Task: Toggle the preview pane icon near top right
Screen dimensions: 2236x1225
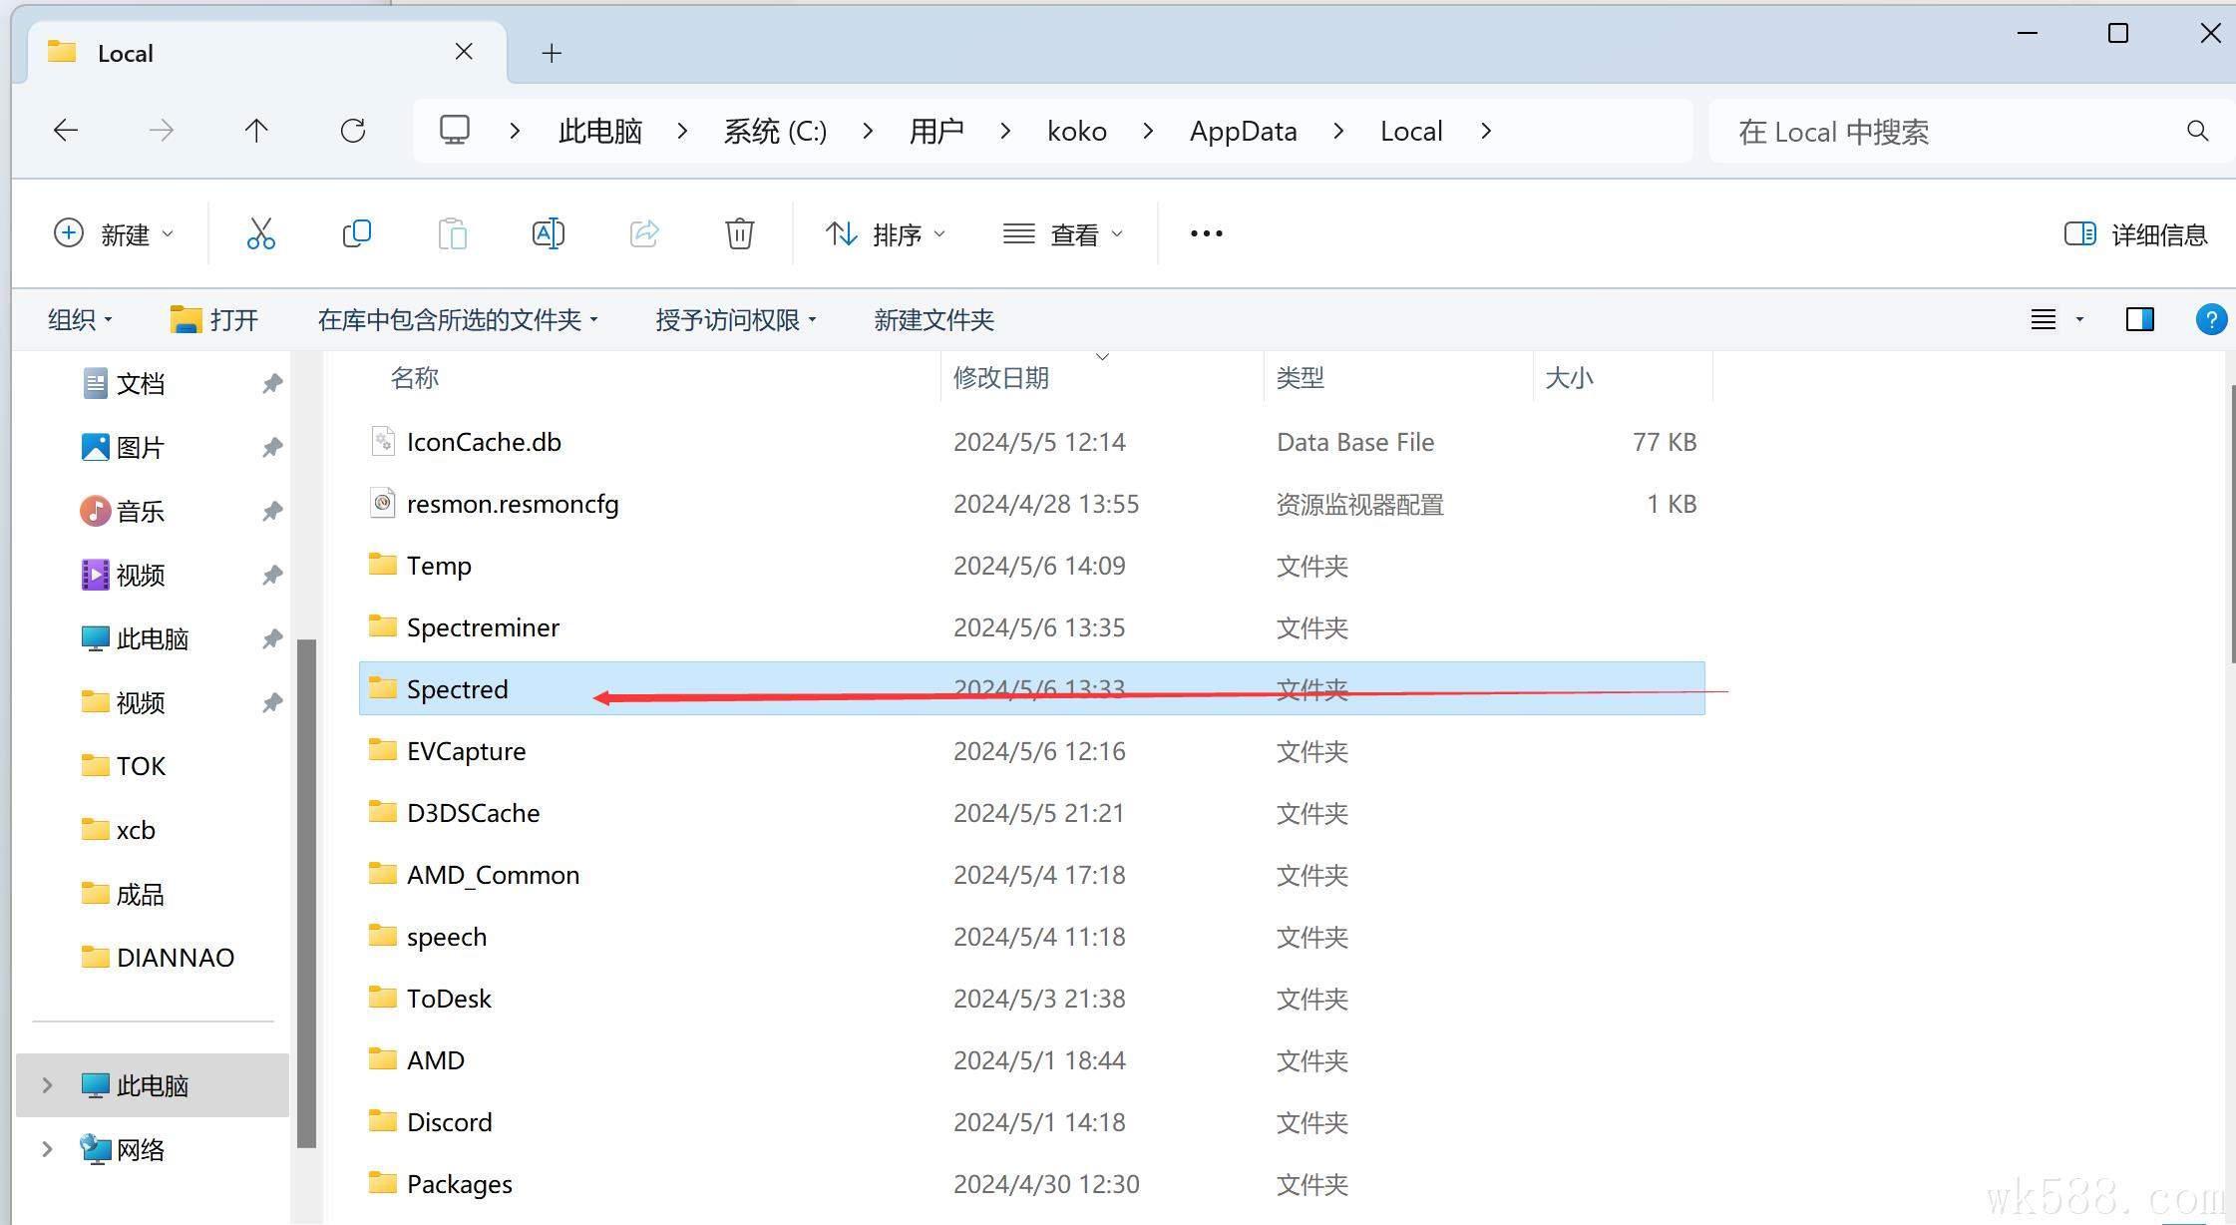Action: click(2140, 319)
